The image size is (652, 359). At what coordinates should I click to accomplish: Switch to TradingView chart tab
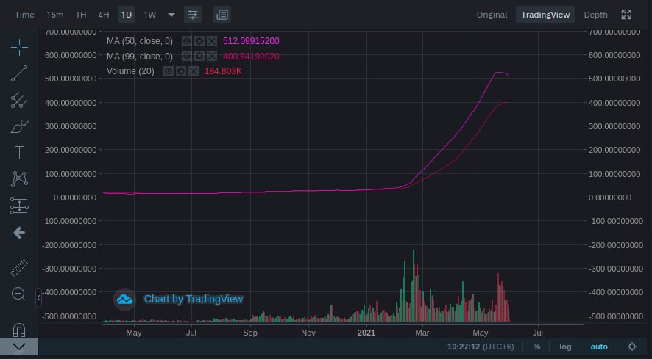click(545, 15)
